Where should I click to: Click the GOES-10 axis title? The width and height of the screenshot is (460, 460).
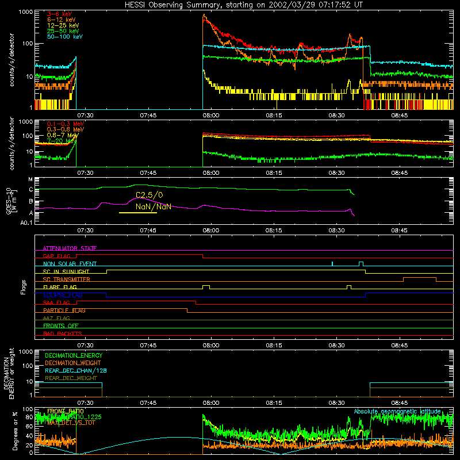point(11,202)
